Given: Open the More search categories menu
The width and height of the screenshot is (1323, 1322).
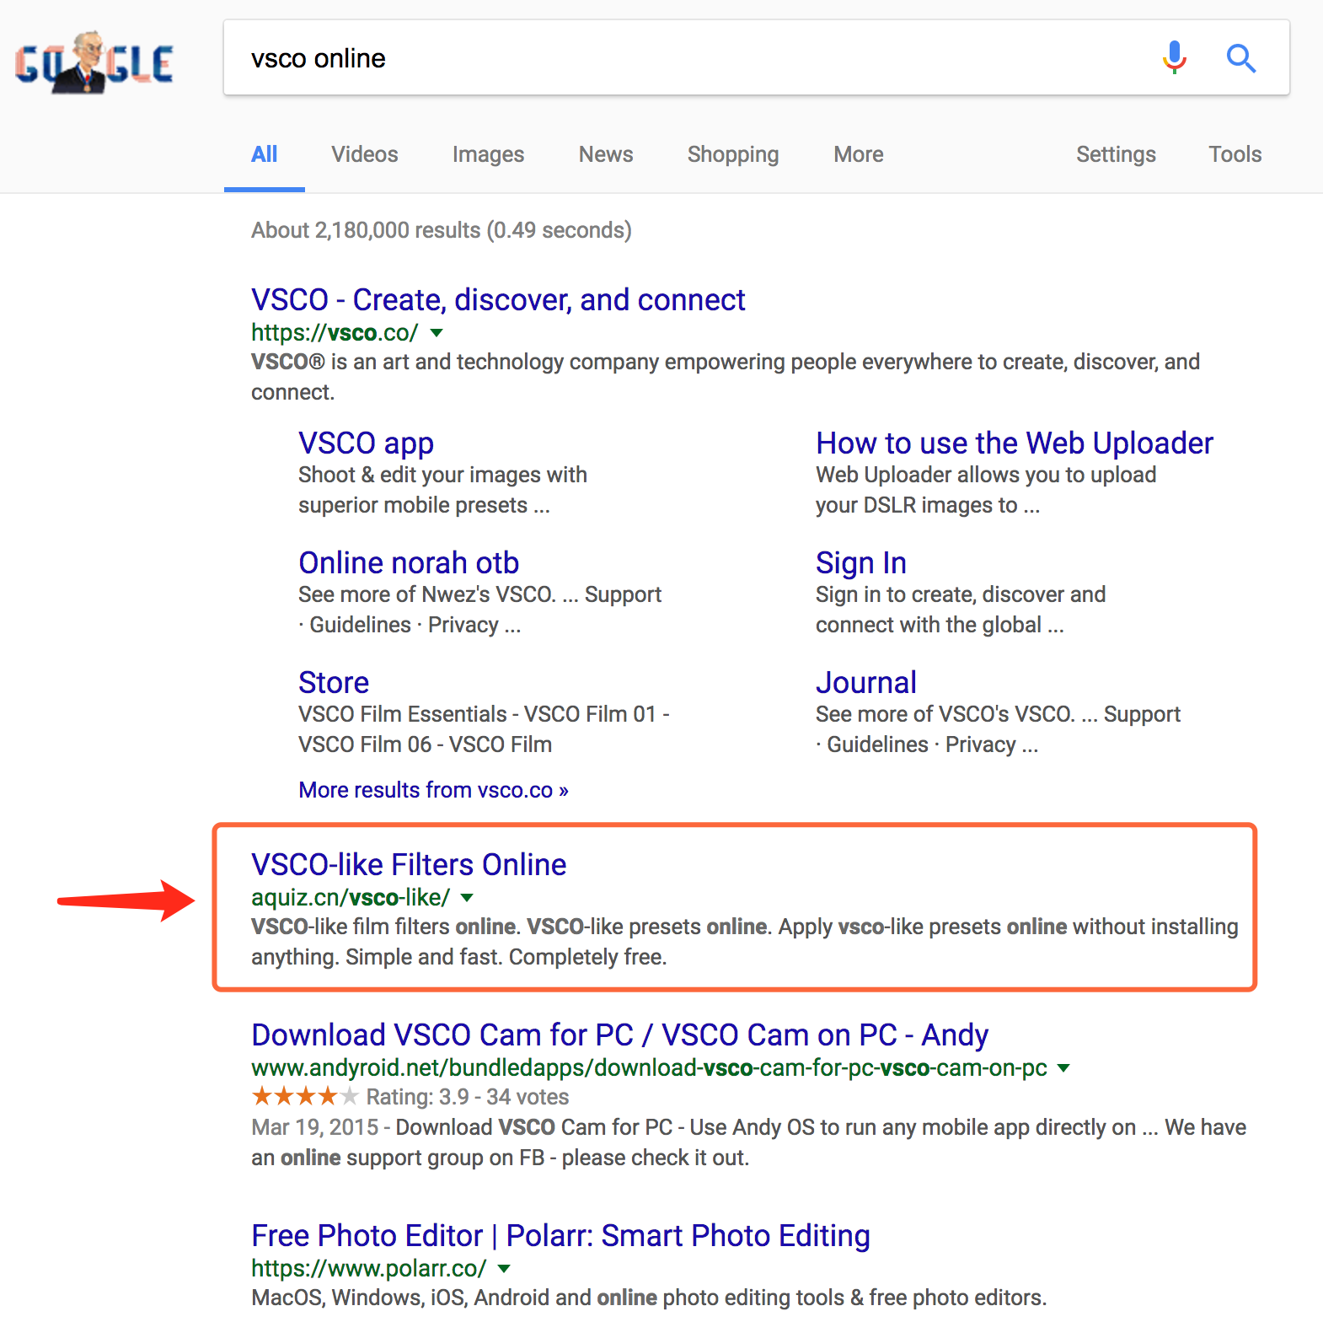Looking at the screenshot, I should (859, 154).
